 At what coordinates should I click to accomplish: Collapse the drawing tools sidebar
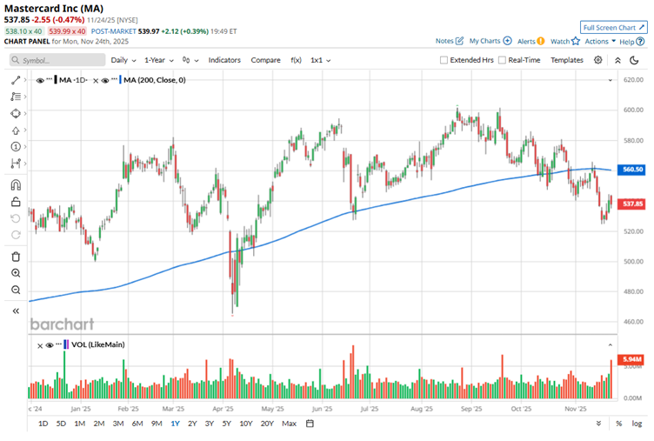click(16, 311)
